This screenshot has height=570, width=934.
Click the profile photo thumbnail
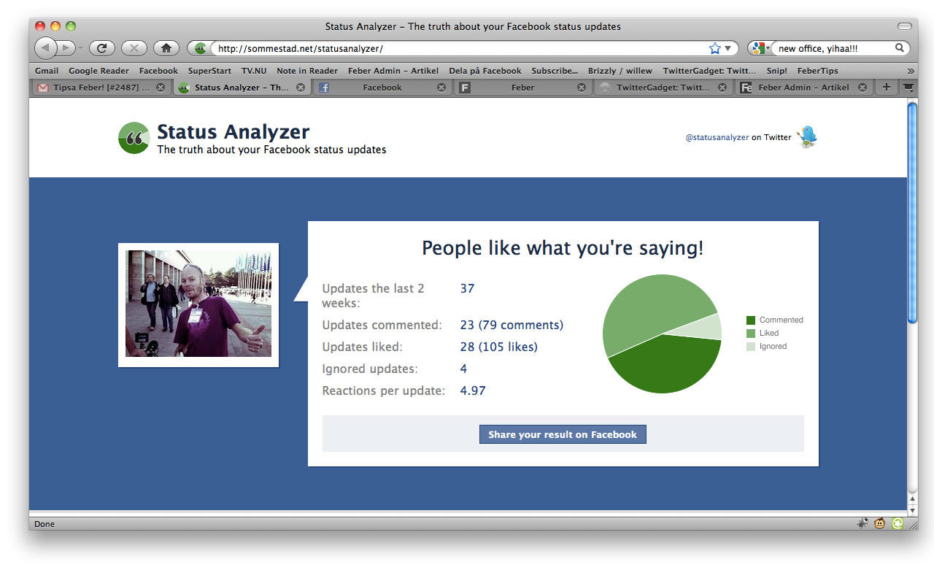(x=198, y=304)
